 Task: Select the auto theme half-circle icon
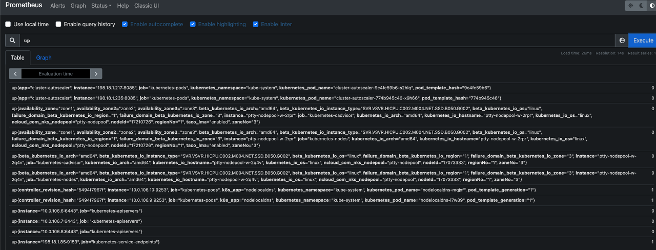(652, 6)
